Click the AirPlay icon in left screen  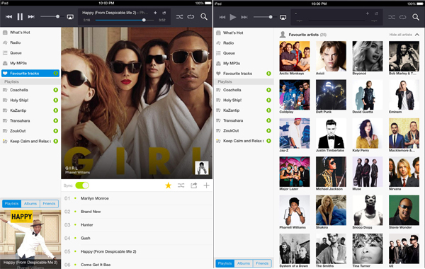pyautogui.click(x=70, y=17)
